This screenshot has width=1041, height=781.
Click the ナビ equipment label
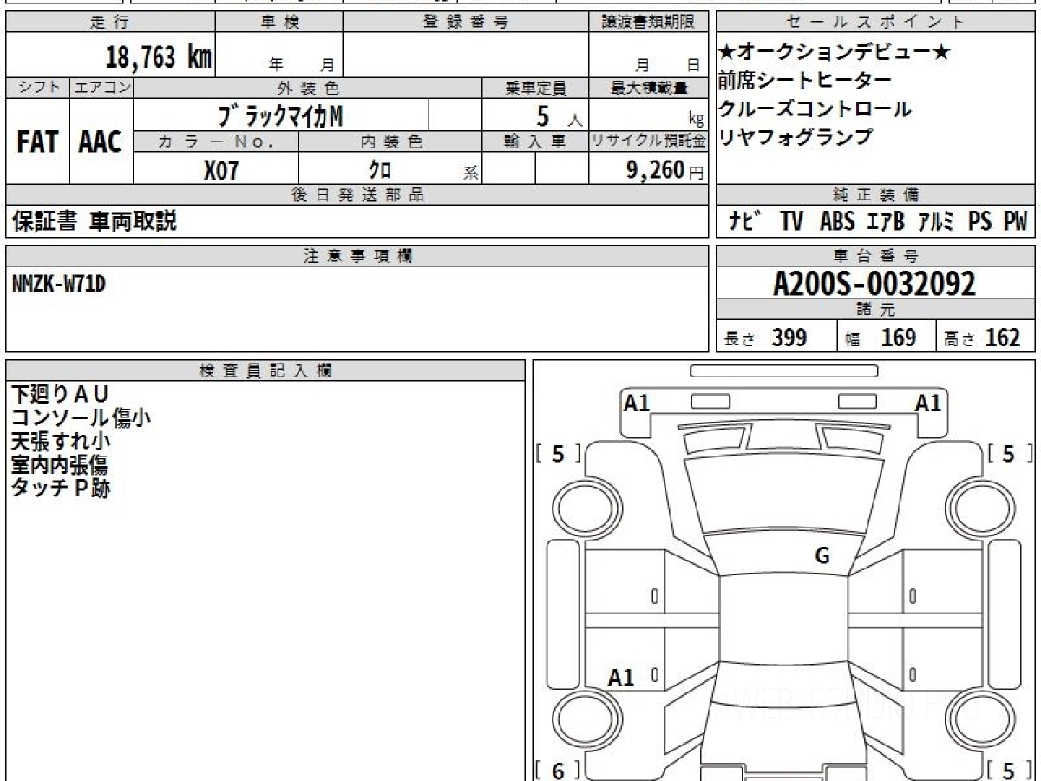pos(745,222)
